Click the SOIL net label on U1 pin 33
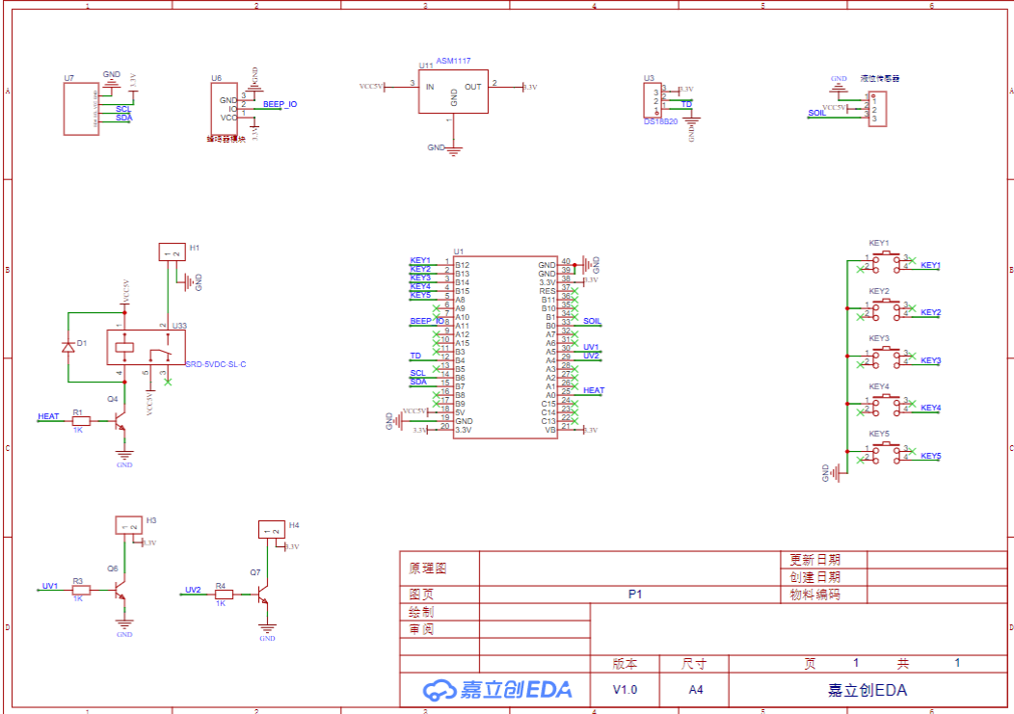This screenshot has height=714, width=1014. pos(592,321)
